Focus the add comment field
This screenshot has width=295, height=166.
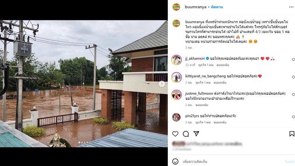(232, 162)
